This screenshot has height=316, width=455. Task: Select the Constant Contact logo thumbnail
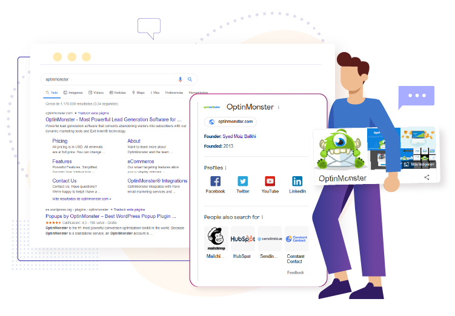coord(296,239)
